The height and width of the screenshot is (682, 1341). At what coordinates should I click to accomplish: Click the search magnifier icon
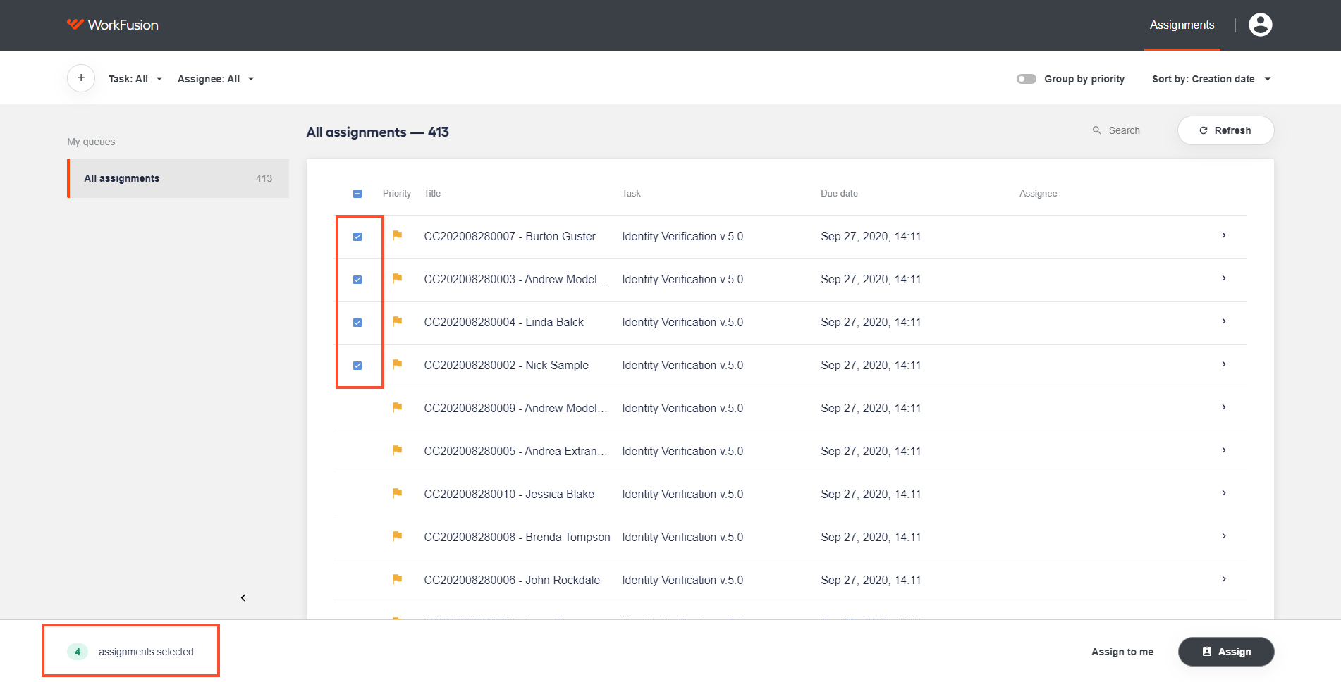click(1096, 130)
